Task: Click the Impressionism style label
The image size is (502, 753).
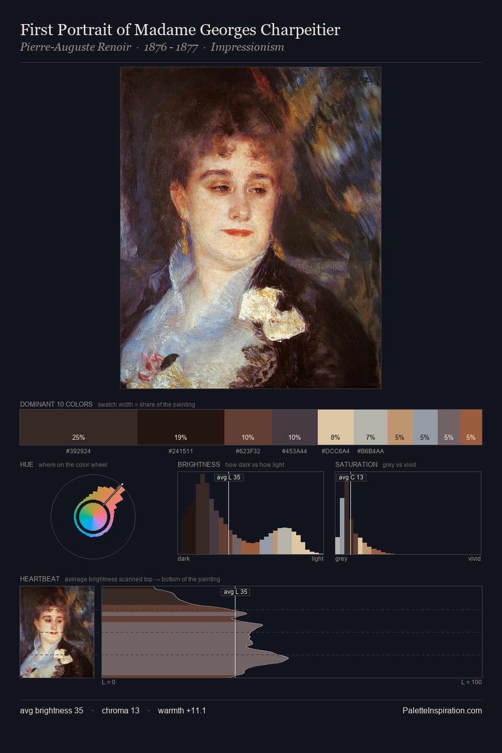Action: tap(247, 47)
